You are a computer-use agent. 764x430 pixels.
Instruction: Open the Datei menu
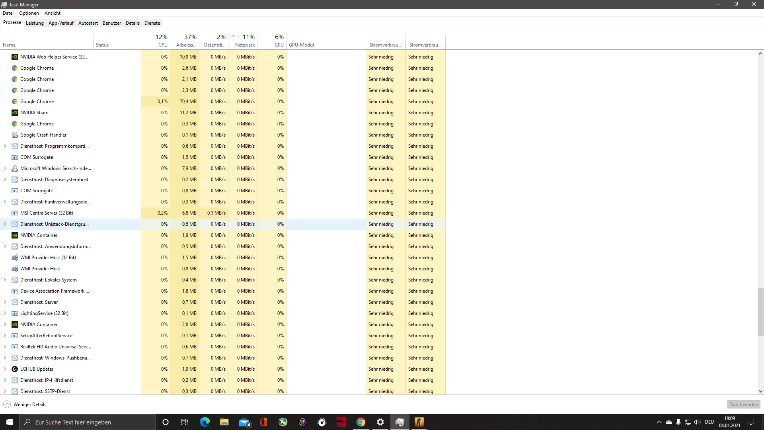pos(8,13)
